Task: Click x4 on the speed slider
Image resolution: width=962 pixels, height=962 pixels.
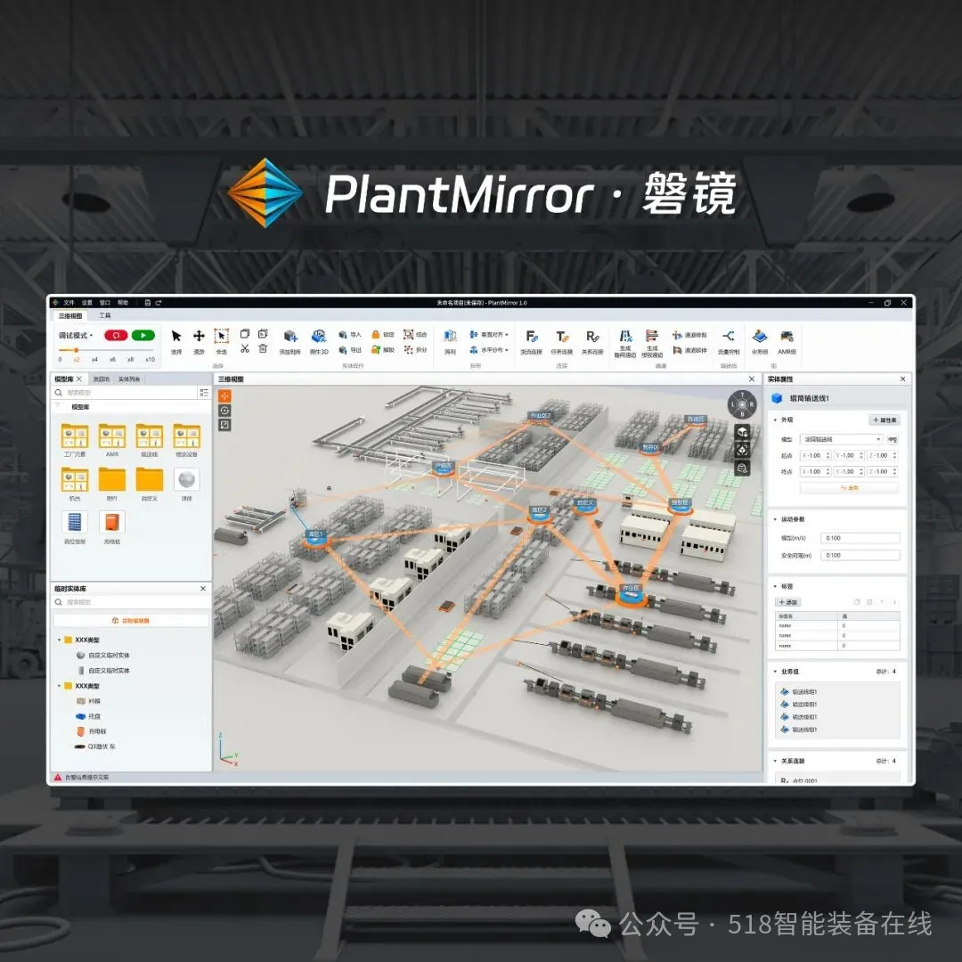Action: click(x=94, y=359)
